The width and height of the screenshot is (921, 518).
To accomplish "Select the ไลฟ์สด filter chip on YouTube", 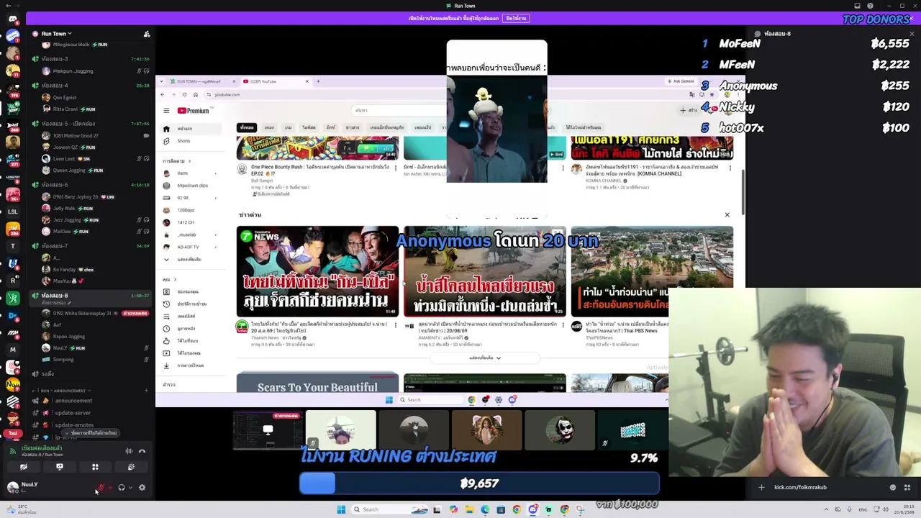I will pos(309,128).
